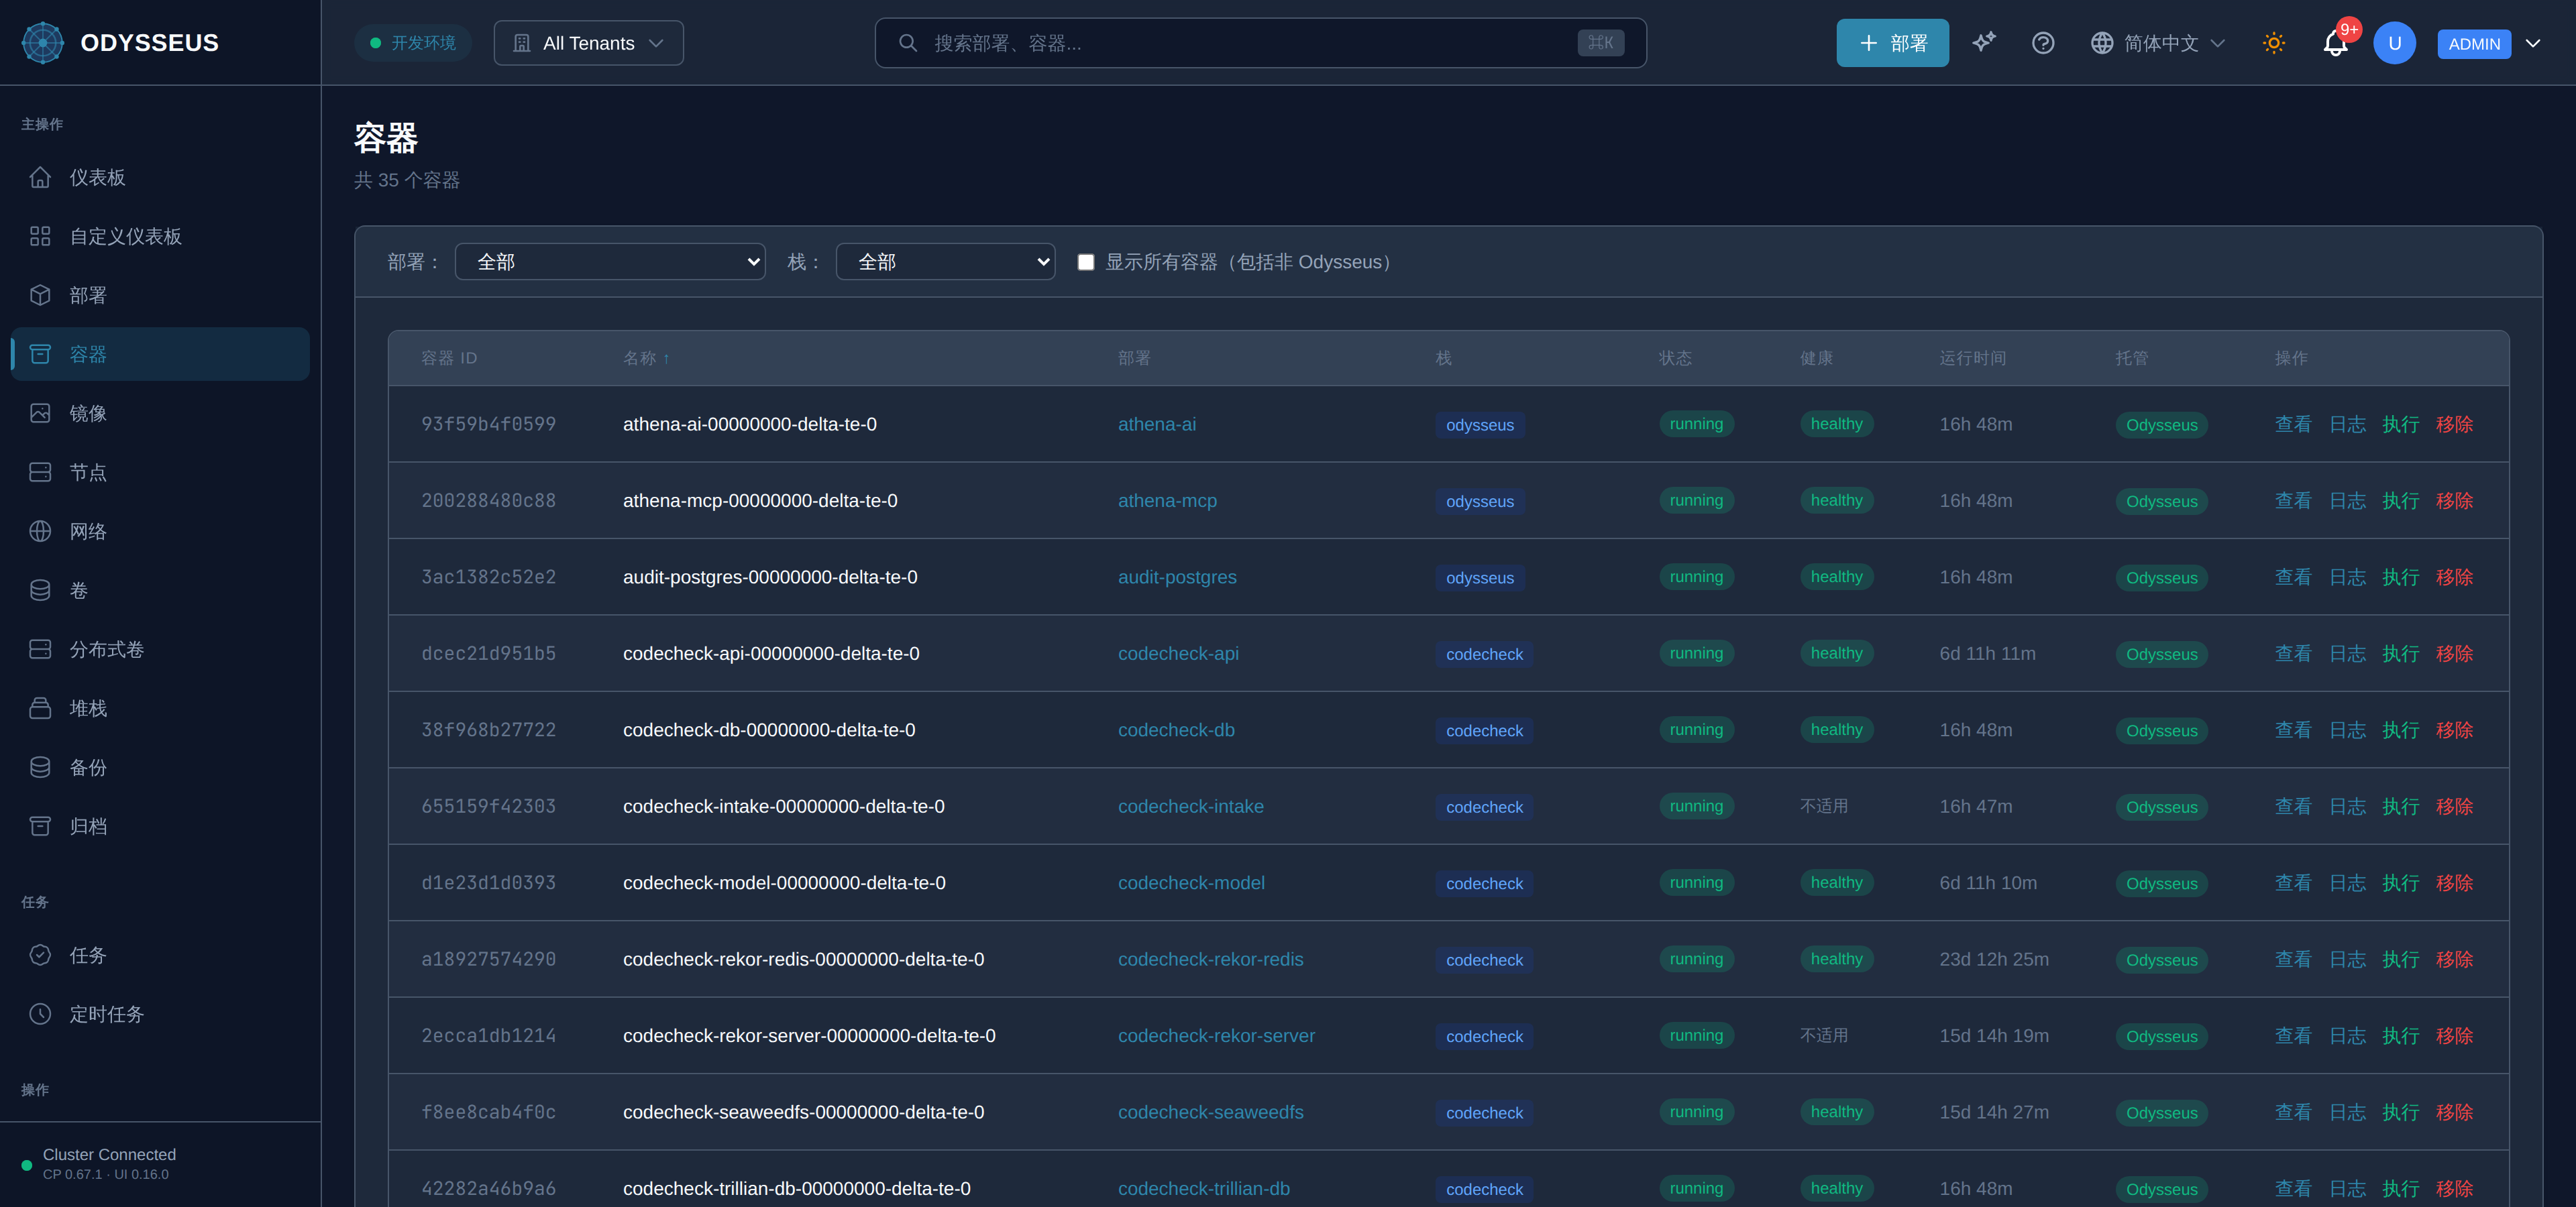This screenshot has width=2576, height=1207.
Task: Open the help question mark icon
Action: click(x=2043, y=43)
